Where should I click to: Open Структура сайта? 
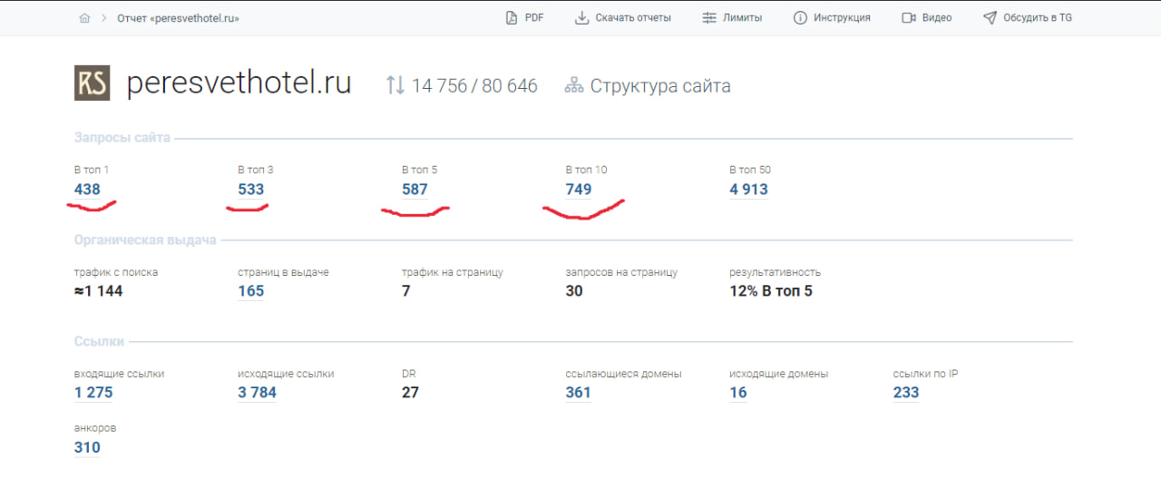[x=660, y=86]
